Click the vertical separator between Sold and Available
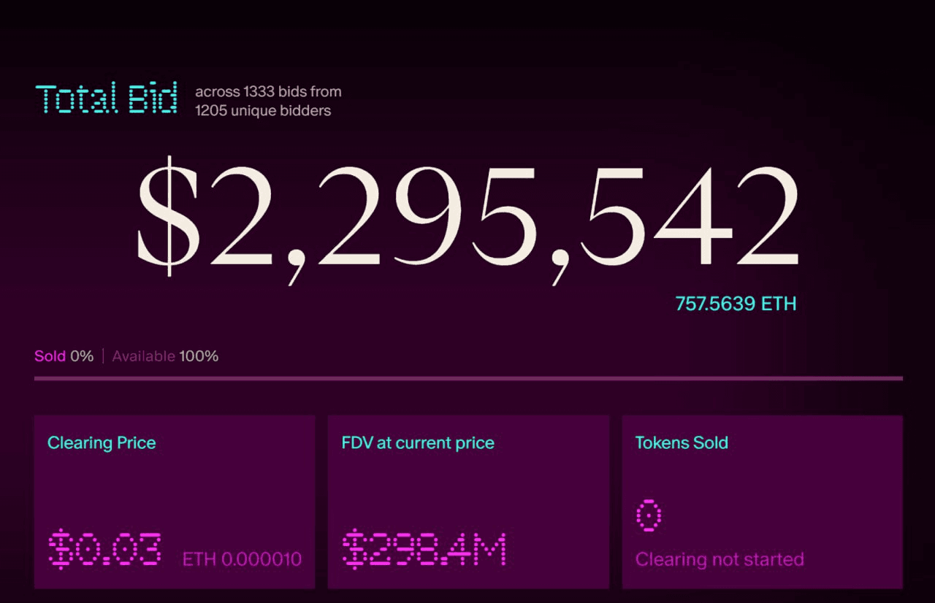The width and height of the screenshot is (935, 603). 103,356
